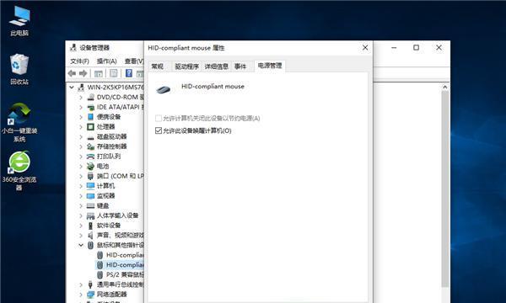506x303 pixels.
Task: Select the 计算机 computer category icon
Action: tap(91, 186)
